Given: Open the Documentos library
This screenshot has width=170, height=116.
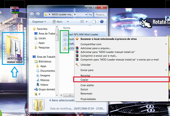Looking at the screenshot, I should (46, 71).
